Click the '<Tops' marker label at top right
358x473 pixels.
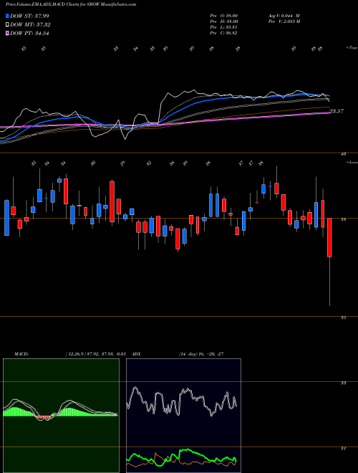[352, 48]
